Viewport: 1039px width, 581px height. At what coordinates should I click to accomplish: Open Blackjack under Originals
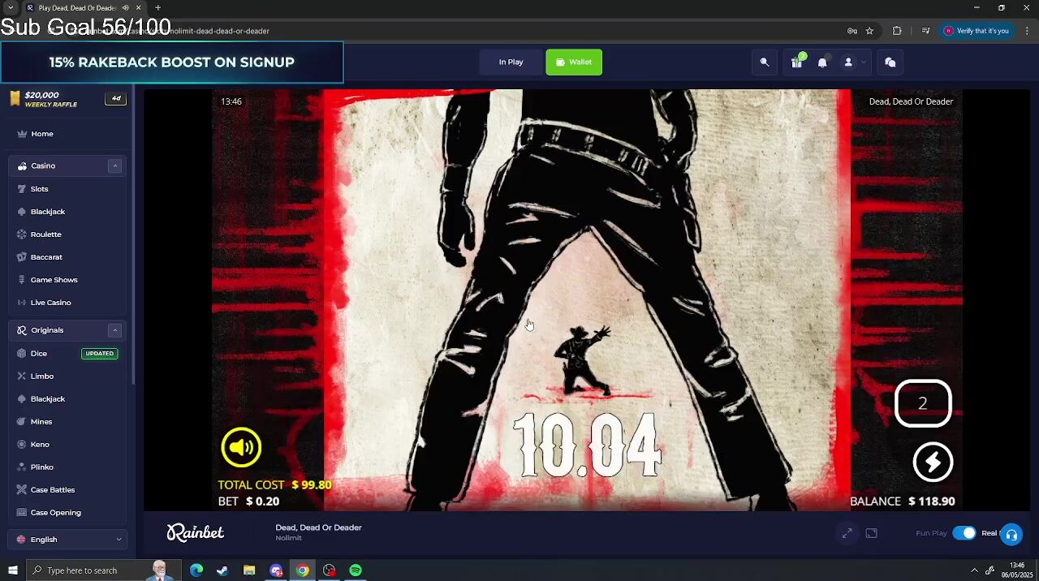(x=48, y=399)
